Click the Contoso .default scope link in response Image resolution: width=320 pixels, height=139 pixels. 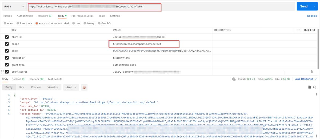point(127,102)
